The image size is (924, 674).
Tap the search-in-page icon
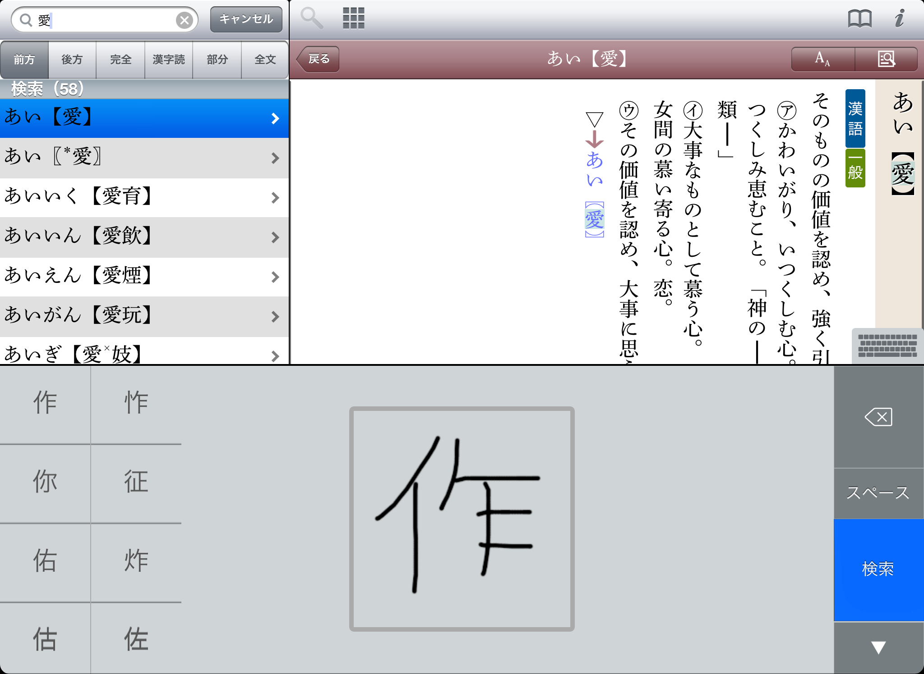point(886,59)
